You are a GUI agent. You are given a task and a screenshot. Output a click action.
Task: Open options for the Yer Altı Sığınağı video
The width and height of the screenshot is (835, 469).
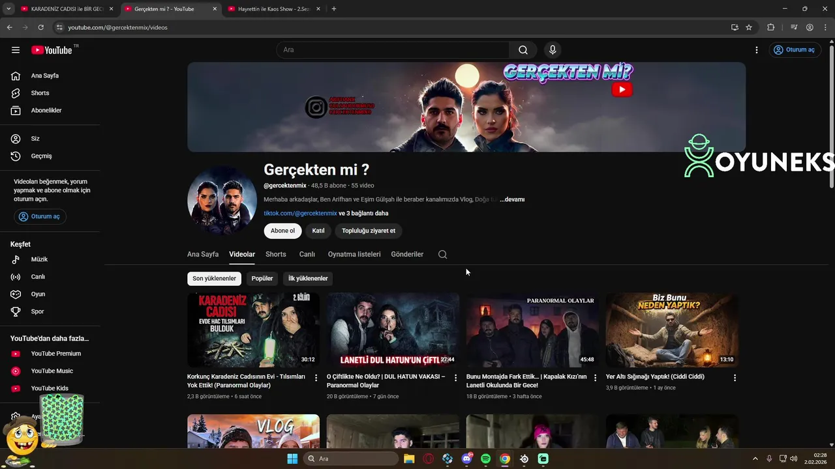click(x=735, y=378)
